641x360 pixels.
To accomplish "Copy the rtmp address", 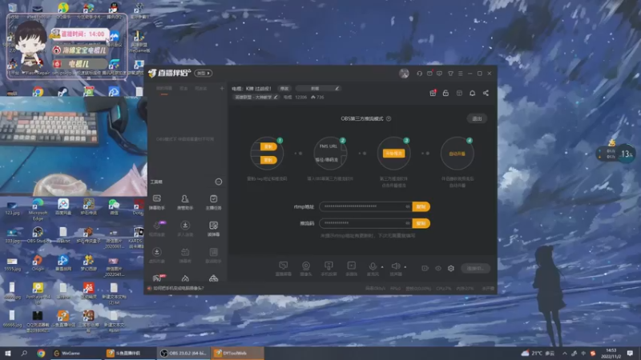I will click(x=421, y=206).
